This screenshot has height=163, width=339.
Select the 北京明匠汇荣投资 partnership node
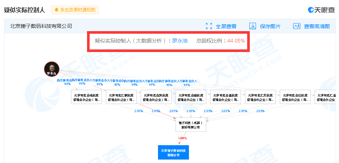pos(260,97)
